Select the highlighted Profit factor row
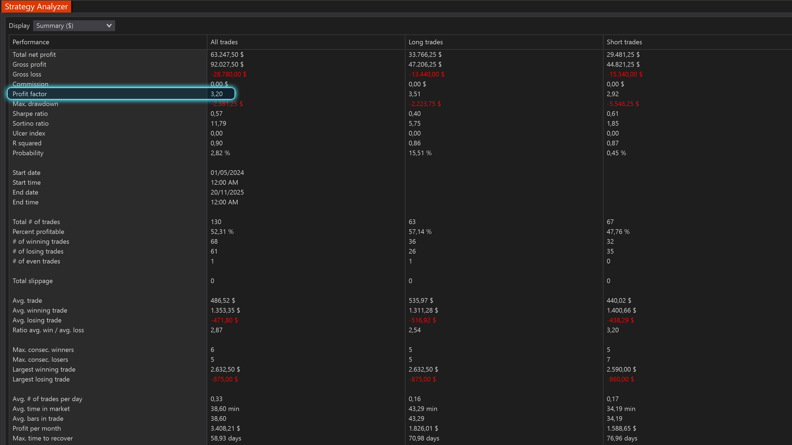792x445 pixels. 121,94
